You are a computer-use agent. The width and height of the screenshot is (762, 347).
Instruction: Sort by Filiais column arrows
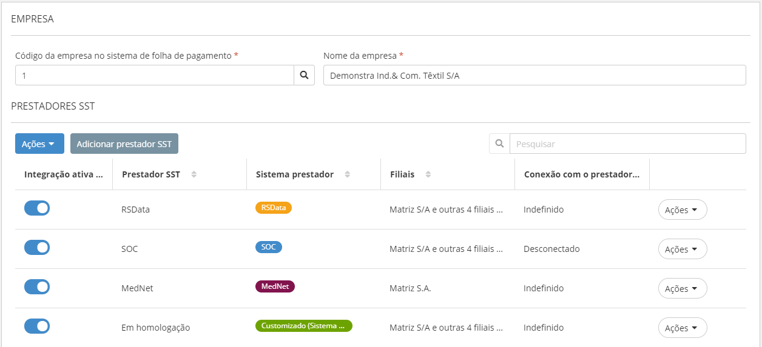428,174
